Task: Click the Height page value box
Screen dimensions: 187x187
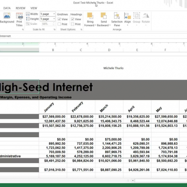Action: pyautogui.click(x=47, y=19)
